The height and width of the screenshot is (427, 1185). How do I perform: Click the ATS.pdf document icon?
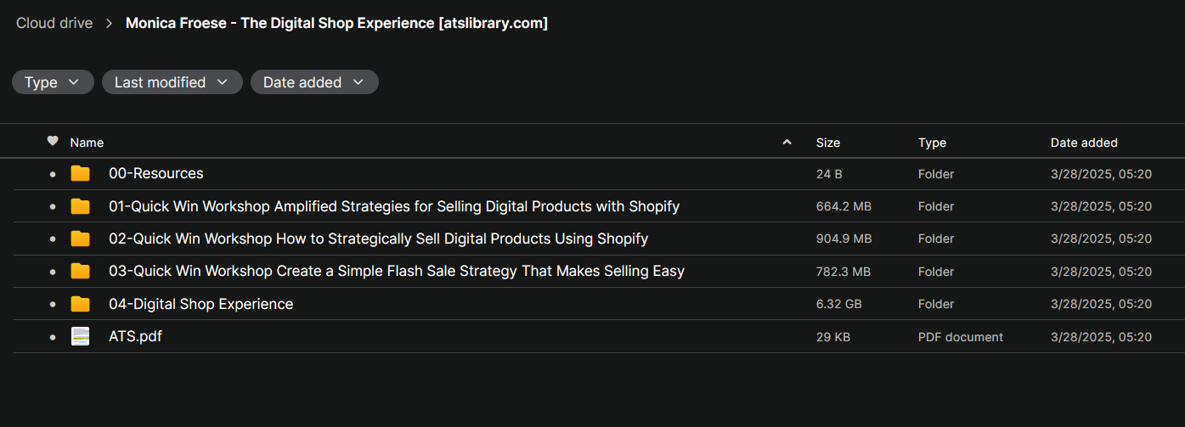pyautogui.click(x=80, y=336)
